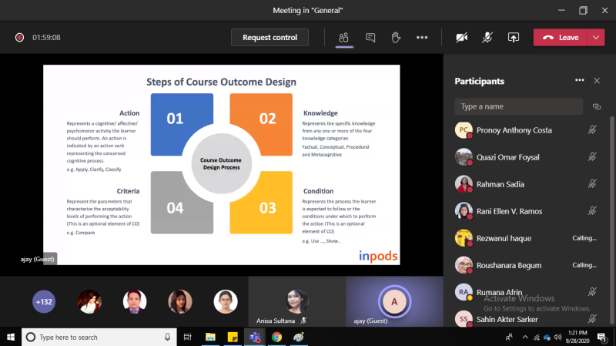Close the Participants panel
This screenshot has height=346, width=616.
597,80
